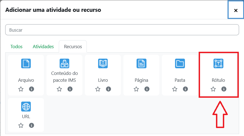Select the Arquivo resource icon
The width and height of the screenshot is (244, 136).
pyautogui.click(x=26, y=64)
